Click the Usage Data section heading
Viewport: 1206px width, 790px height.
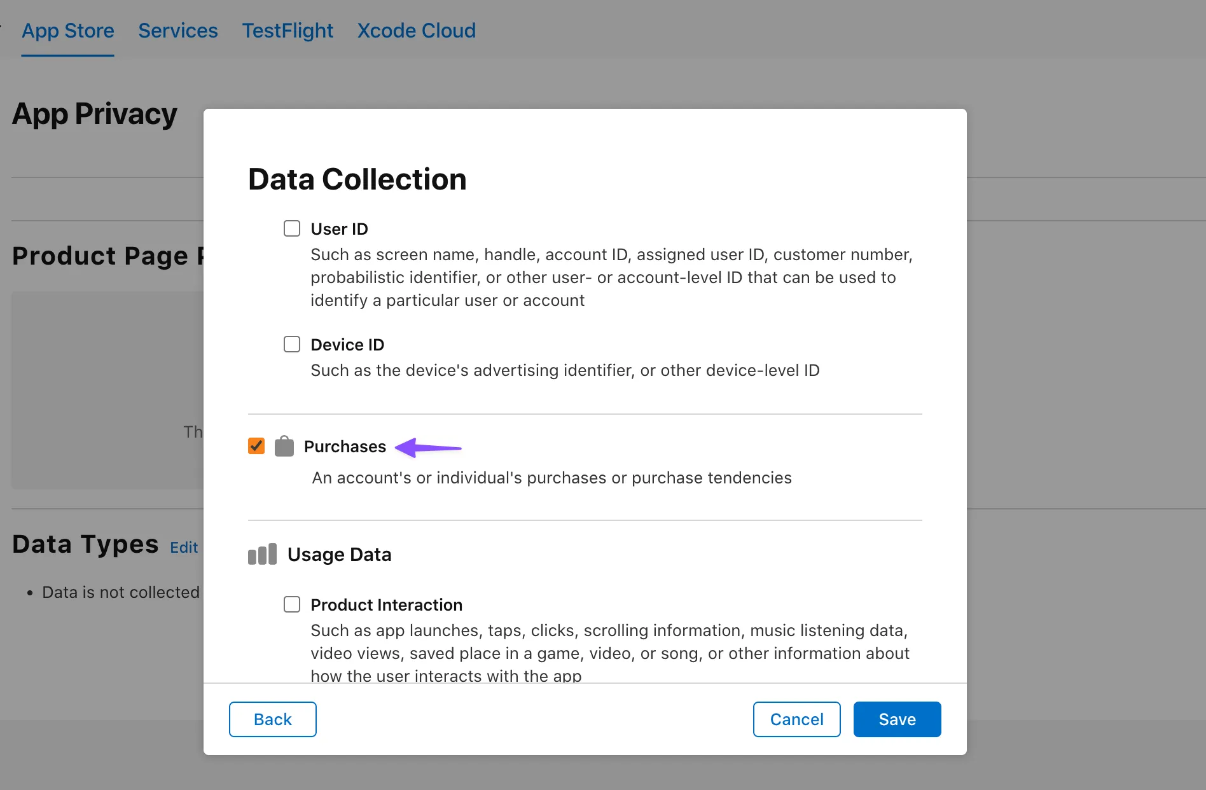[x=339, y=555]
